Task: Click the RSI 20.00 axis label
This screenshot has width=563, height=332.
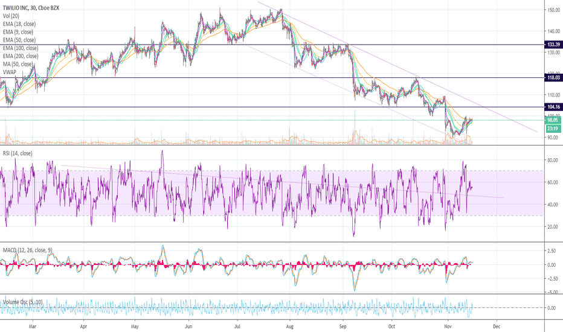Action: click(x=553, y=227)
